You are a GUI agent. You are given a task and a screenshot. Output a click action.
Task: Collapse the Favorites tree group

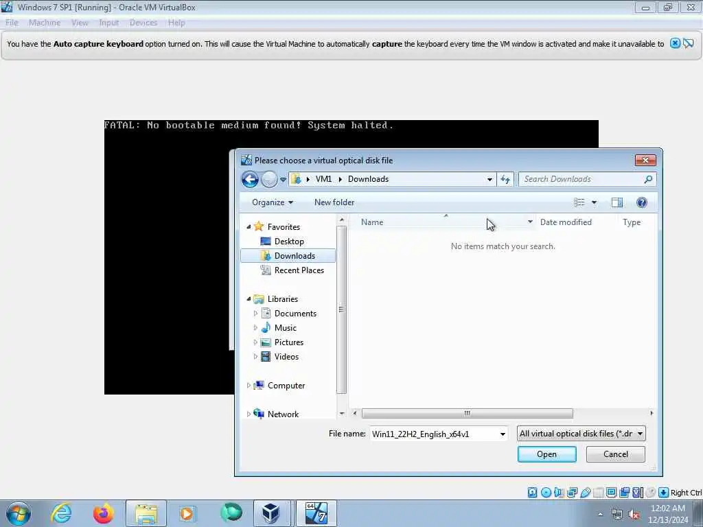(x=249, y=226)
